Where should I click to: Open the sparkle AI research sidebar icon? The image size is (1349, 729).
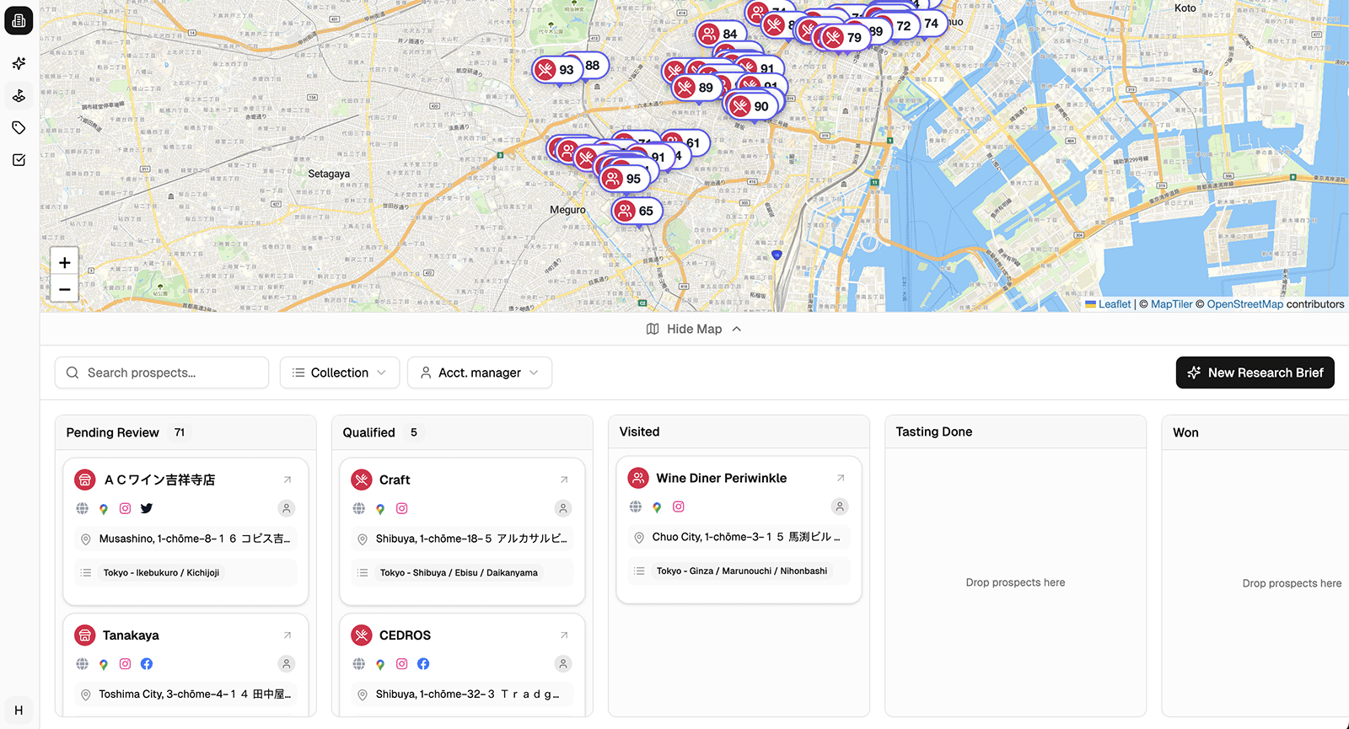[19, 63]
